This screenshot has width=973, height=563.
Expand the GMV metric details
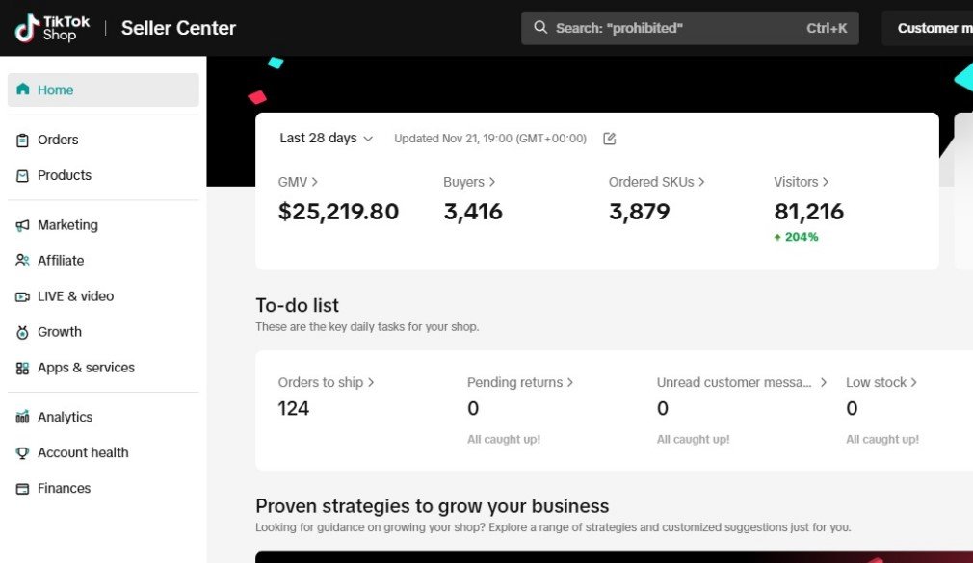298,182
